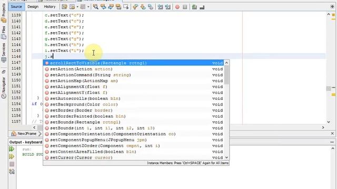The width and height of the screenshot is (337, 189).
Task: Minimize the Output panel with dash button
Action: (x=332, y=142)
